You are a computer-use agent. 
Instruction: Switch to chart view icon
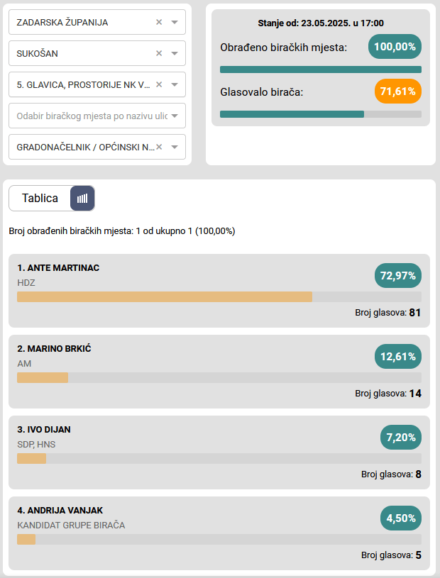82,199
